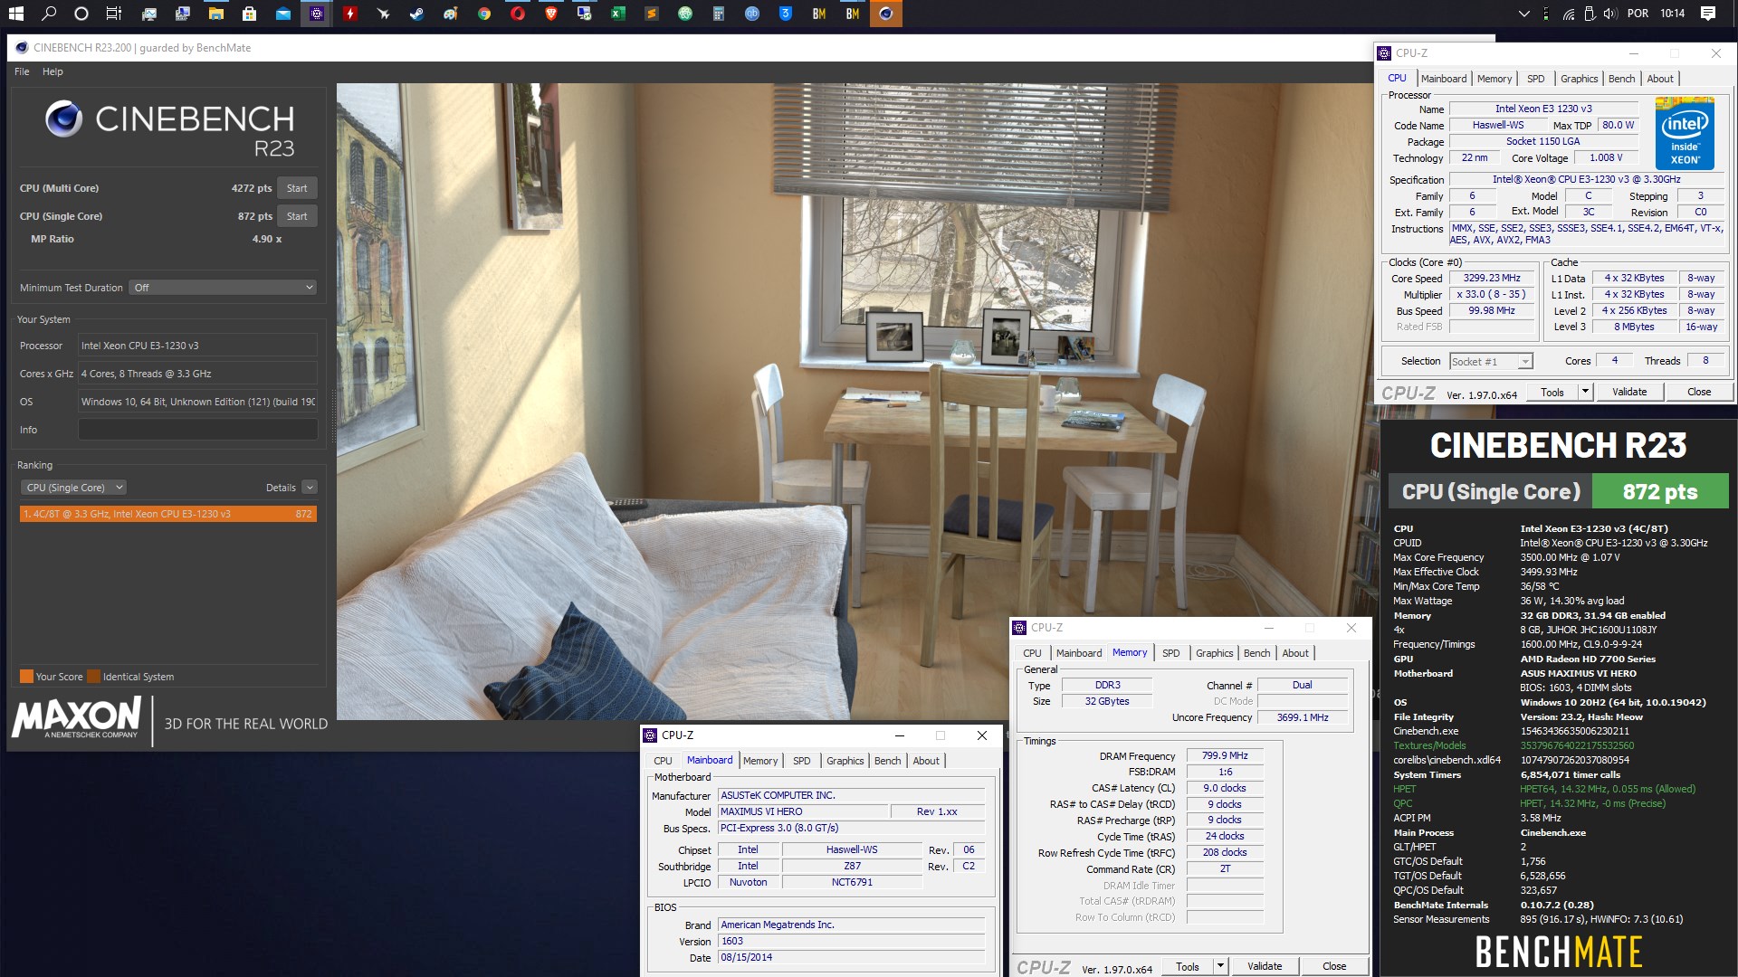Open About tab in CPU-Z Memory window
Viewport: 1738px width, 977px height.
click(x=1295, y=653)
